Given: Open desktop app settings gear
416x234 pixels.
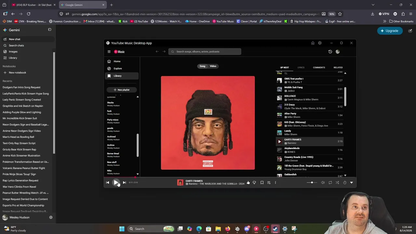Looking at the screenshot, I should point(320,43).
